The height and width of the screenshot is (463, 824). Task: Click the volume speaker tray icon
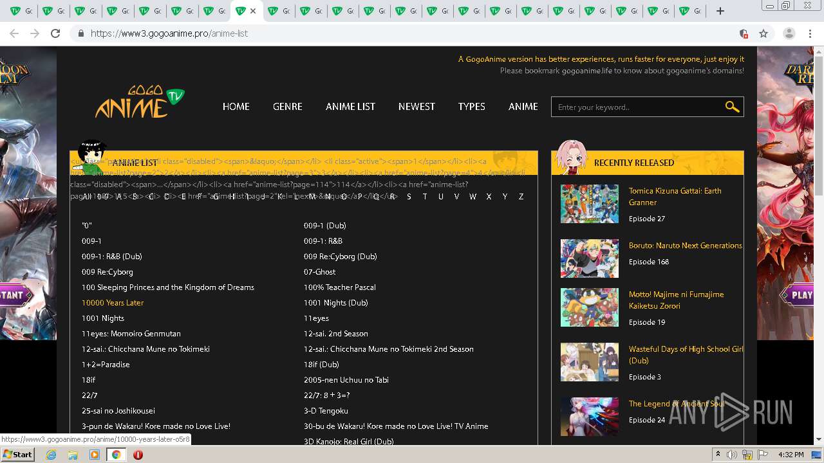731,455
